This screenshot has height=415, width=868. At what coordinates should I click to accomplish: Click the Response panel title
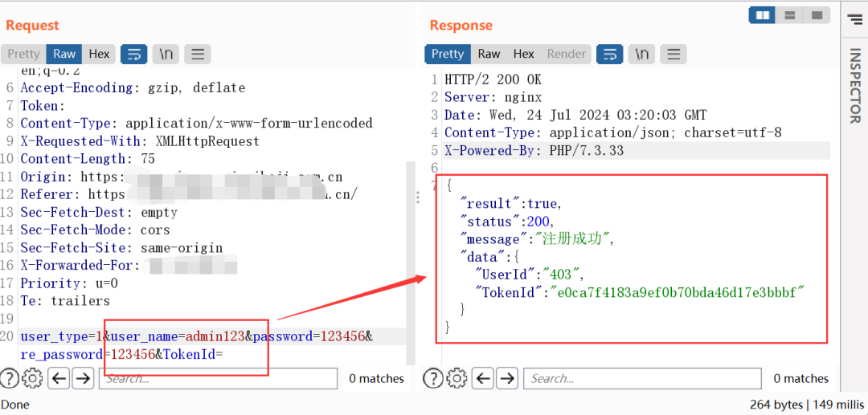point(461,25)
